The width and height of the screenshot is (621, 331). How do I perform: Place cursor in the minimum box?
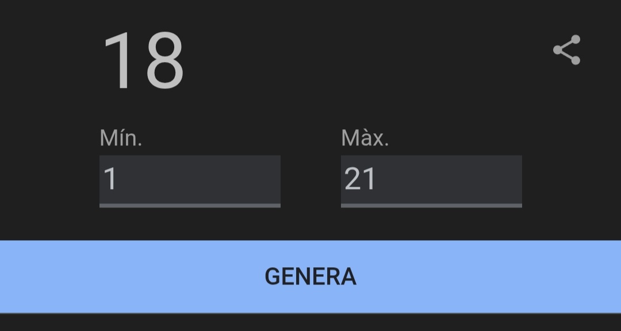coord(190,179)
